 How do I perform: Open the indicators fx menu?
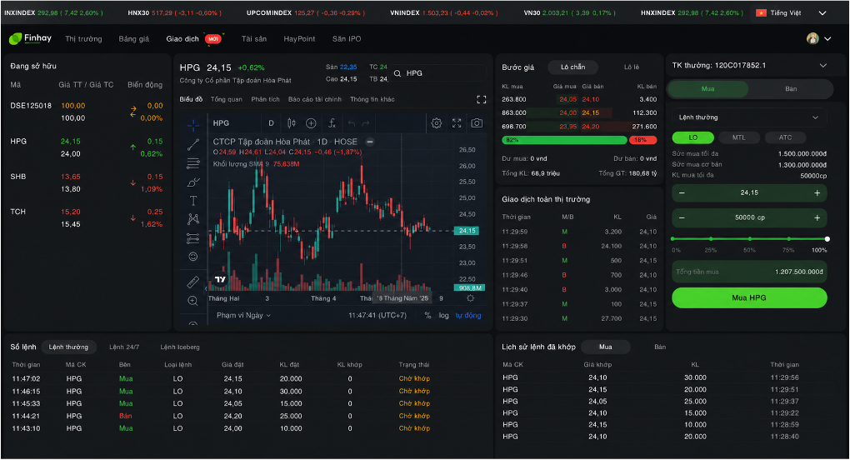click(x=332, y=123)
